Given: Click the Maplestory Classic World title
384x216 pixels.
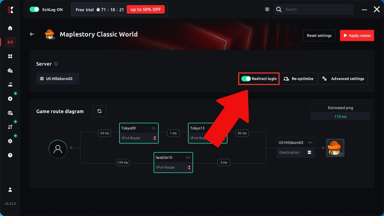Looking at the screenshot, I should pos(99,34).
